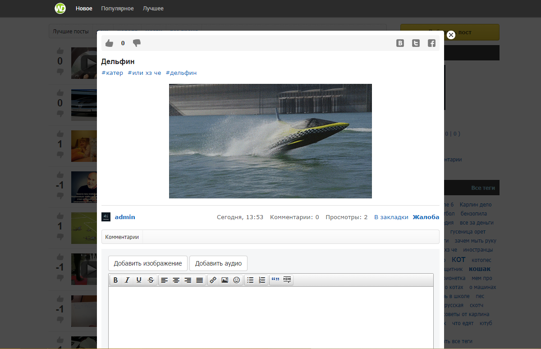This screenshot has width=541, height=349.
Task: Open the emoticon smiley picker
Action: click(237, 280)
